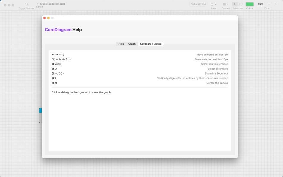The image size is (283, 177).
Task: Zoom out with the minus button
Action: [269, 4]
